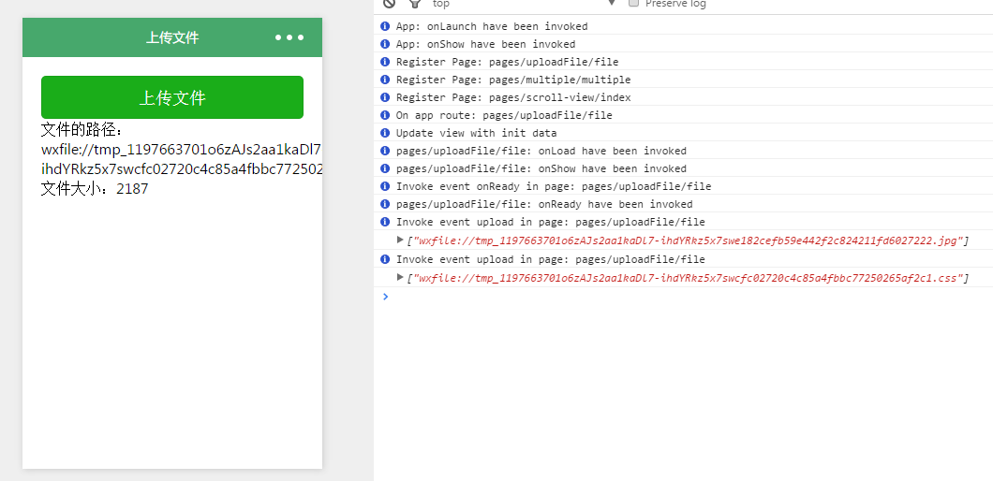993x481 pixels.
Task: Click info icon beside 'On app route' log
Action: pyautogui.click(x=384, y=114)
